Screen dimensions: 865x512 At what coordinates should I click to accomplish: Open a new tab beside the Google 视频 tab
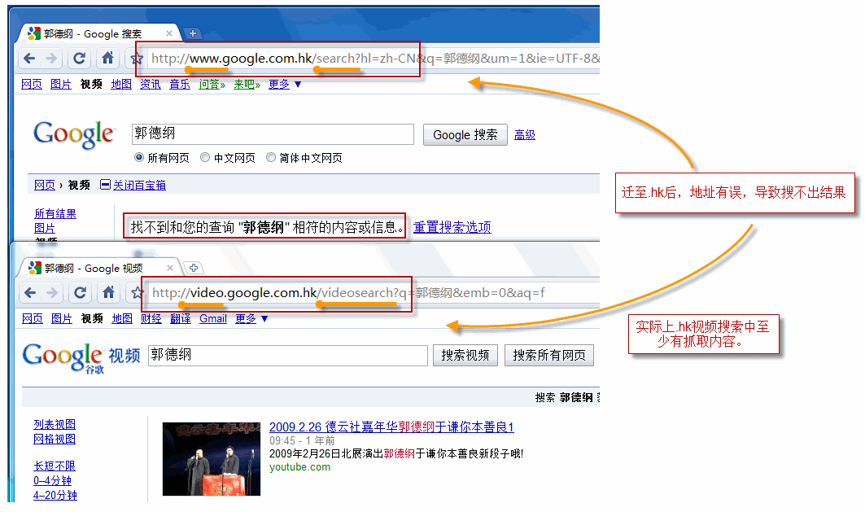[x=194, y=268]
